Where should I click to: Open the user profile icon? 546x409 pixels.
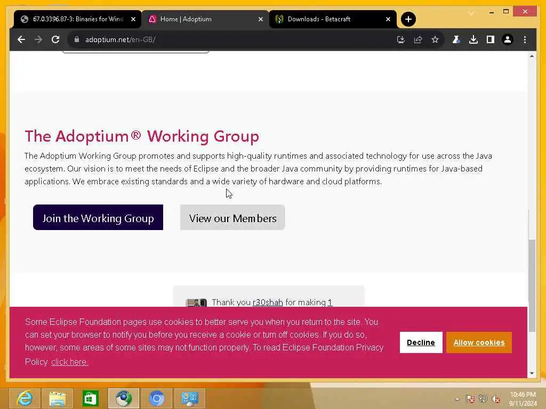(508, 39)
